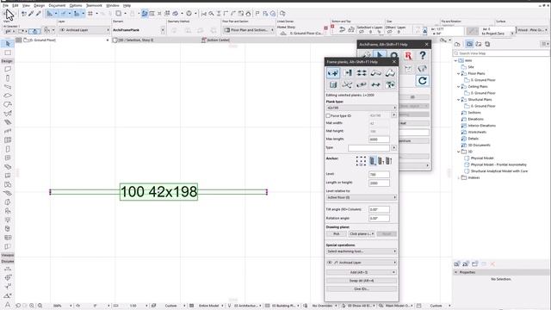The image size is (551, 310).
Task: Click the Search View Map field
Action: tap(501, 53)
